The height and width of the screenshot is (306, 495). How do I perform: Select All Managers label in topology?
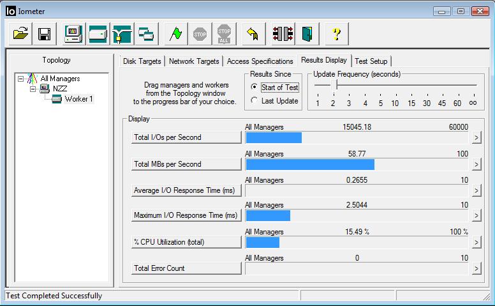click(61, 79)
